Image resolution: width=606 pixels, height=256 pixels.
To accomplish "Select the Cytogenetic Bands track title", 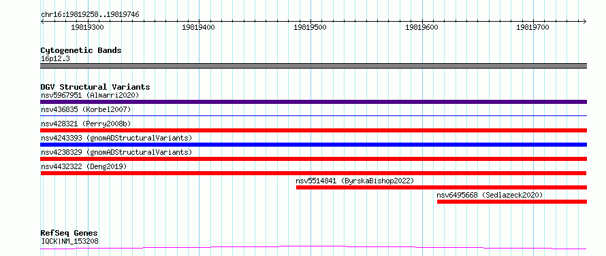I will [x=81, y=50].
